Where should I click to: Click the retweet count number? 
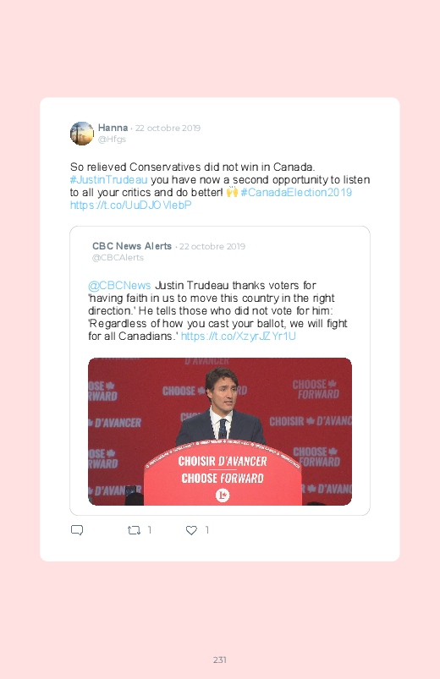[150, 530]
